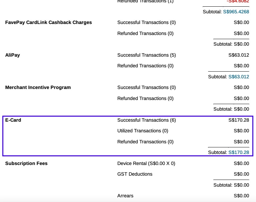This screenshot has height=202, width=256.
Task: Click the Subscription Fees heading
Action: pos(26,163)
